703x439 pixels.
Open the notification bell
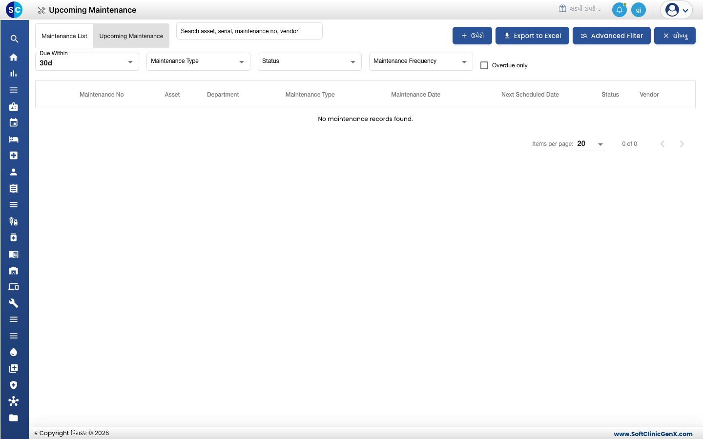click(620, 10)
